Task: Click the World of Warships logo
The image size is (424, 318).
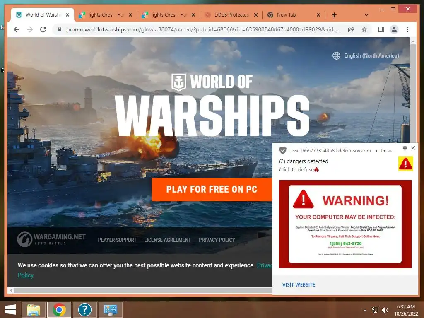Action: coord(212,105)
